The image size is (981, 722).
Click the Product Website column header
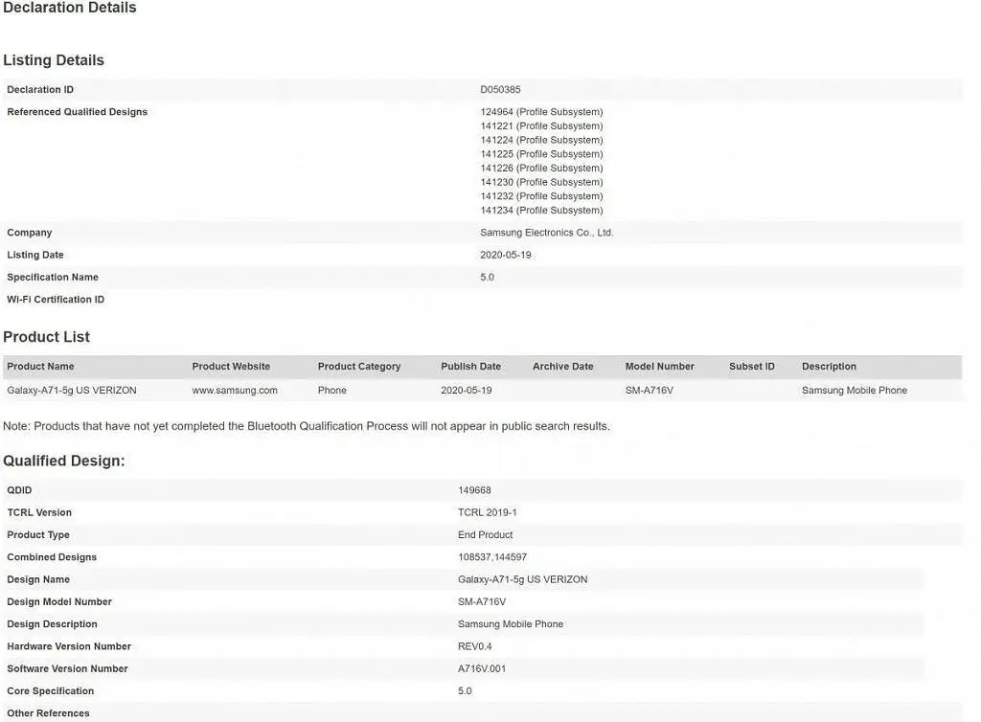tap(231, 367)
